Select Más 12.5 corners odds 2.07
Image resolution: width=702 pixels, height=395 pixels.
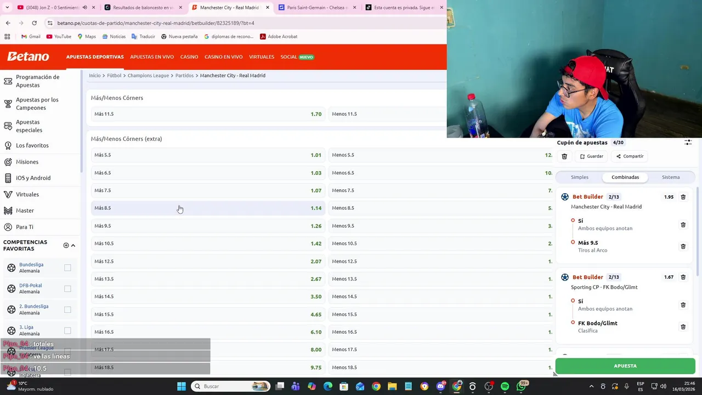pos(208,261)
